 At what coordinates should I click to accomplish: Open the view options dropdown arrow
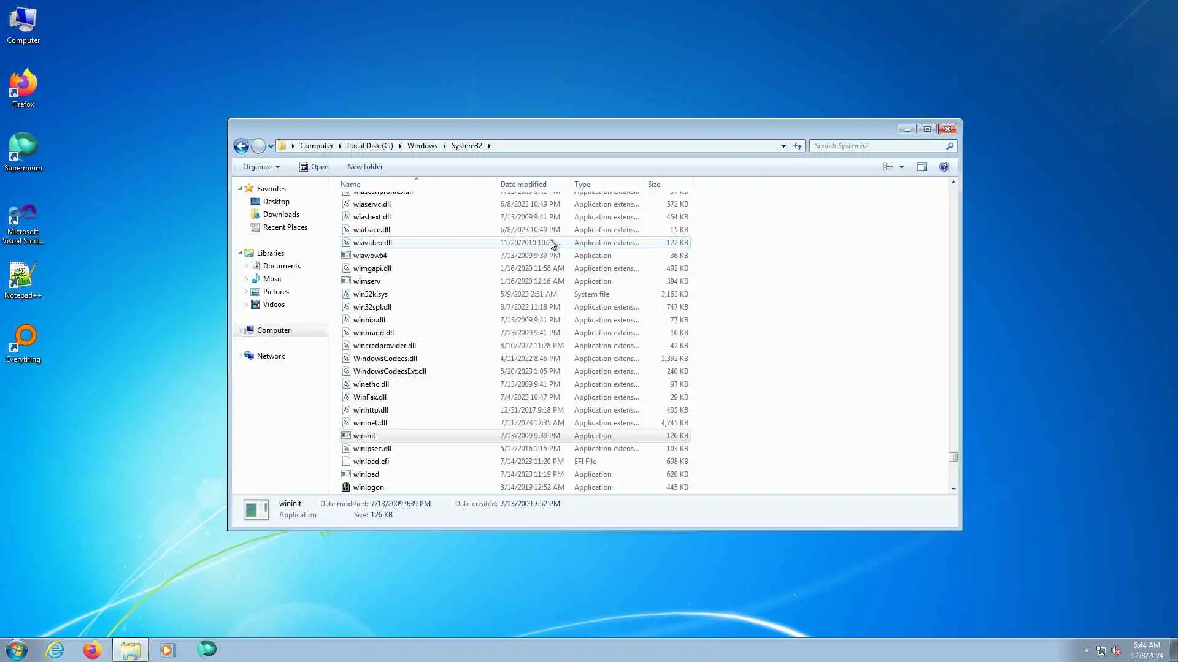[902, 167]
